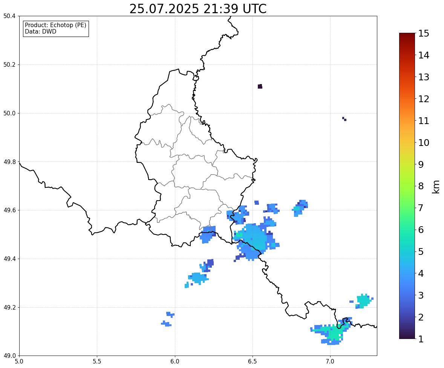Pick colorbar tick label 5
444x368 pixels.
click(421, 251)
